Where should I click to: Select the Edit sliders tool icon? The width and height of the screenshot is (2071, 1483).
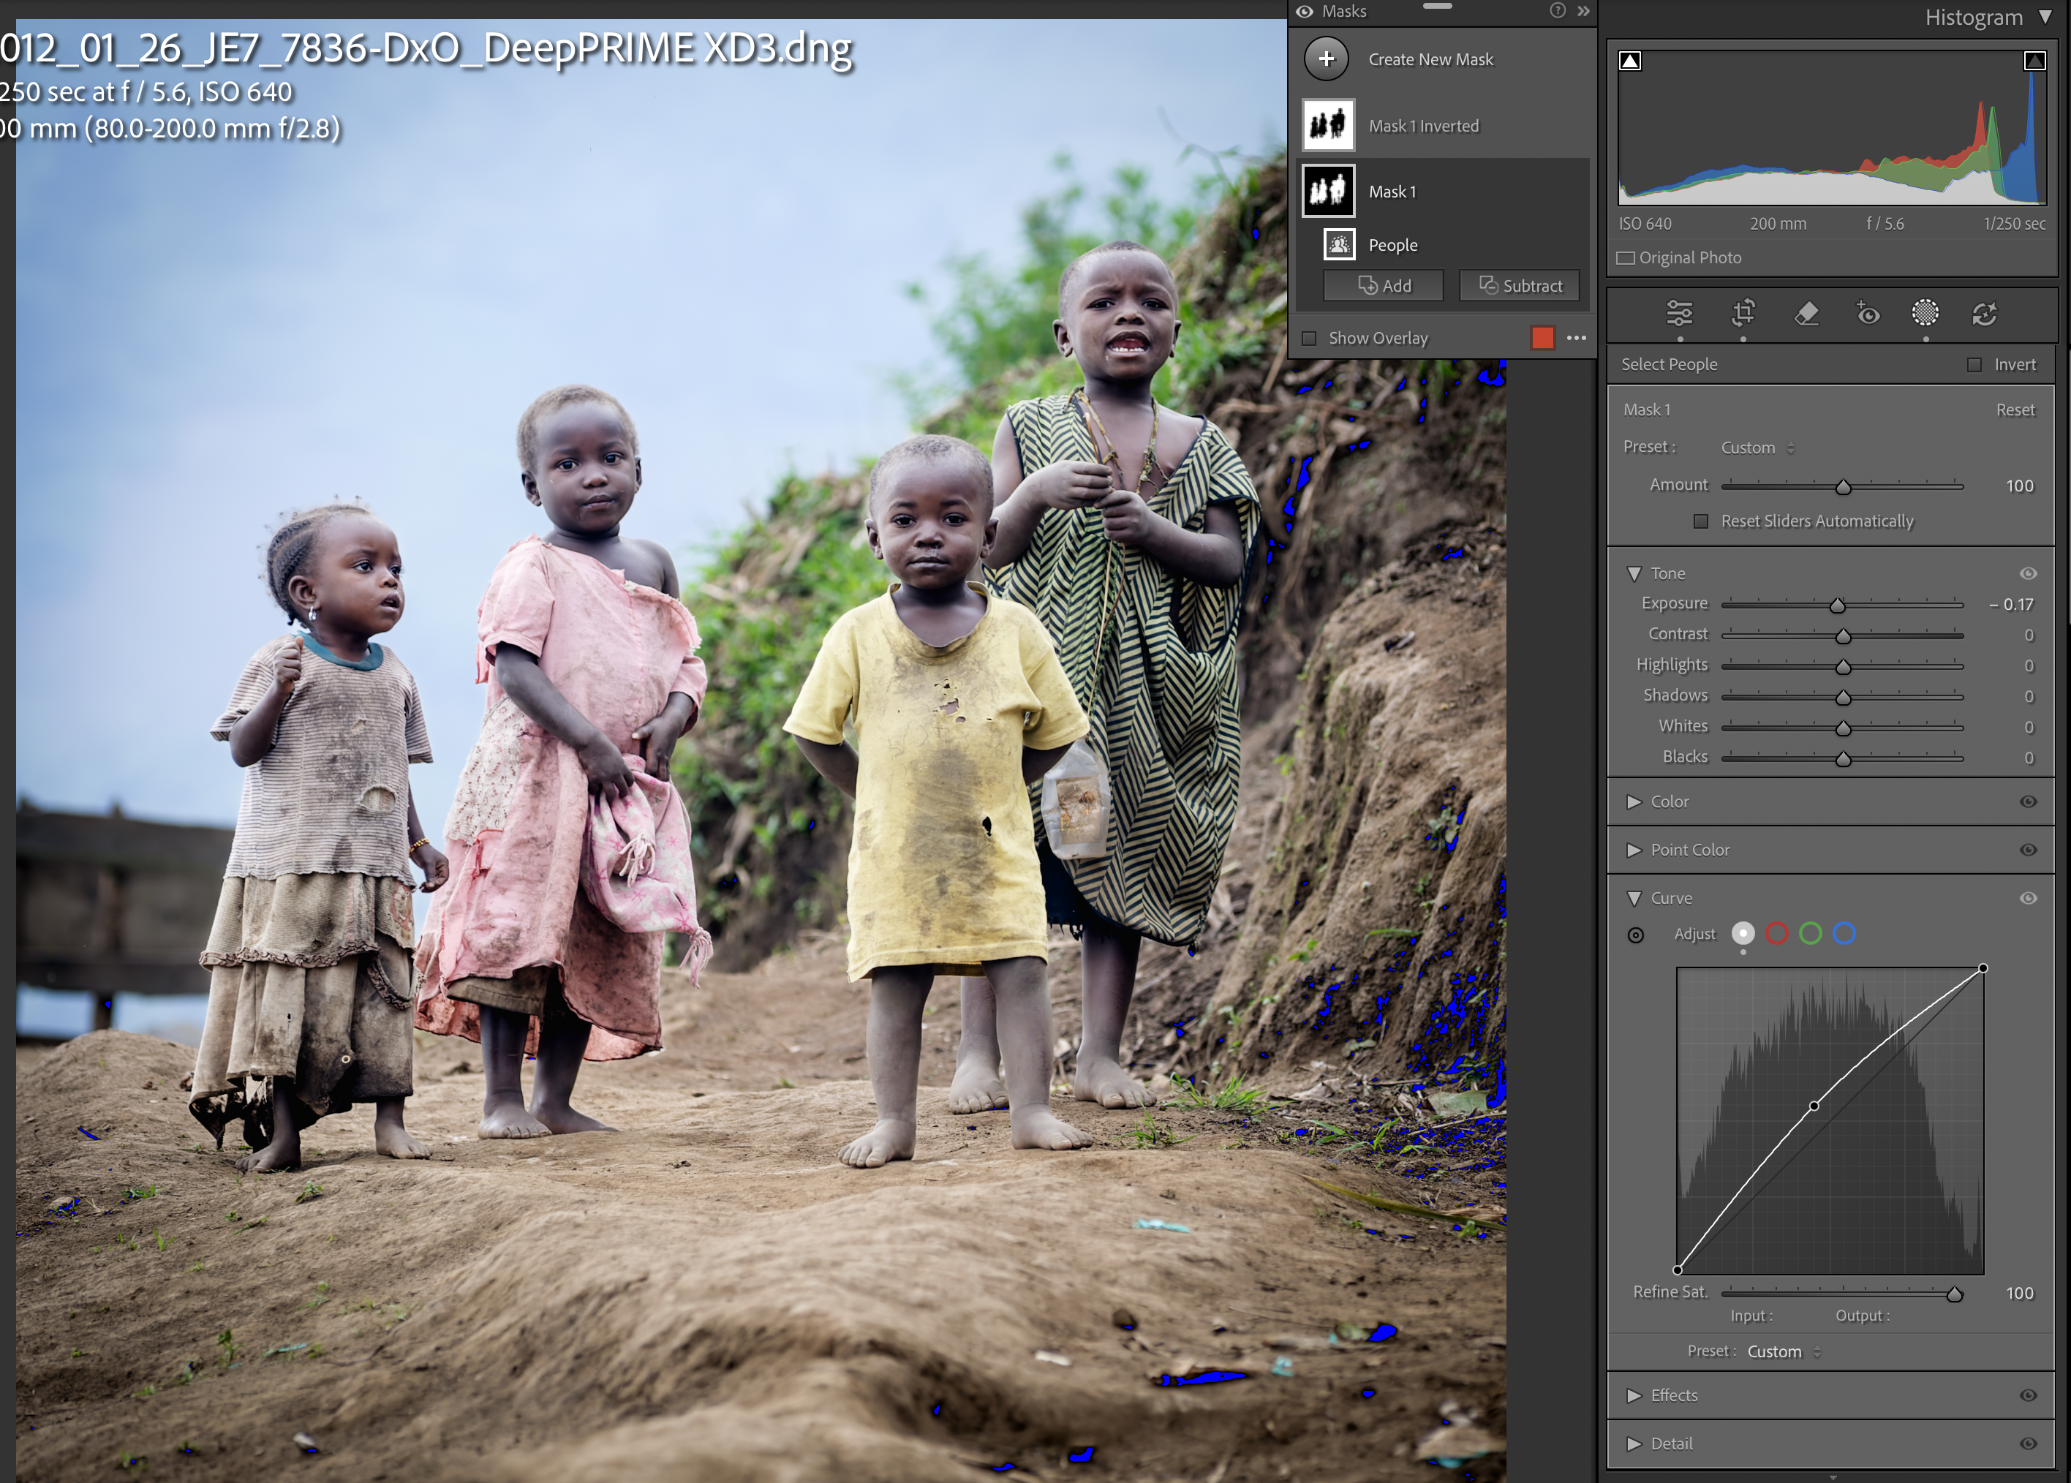tap(1678, 314)
